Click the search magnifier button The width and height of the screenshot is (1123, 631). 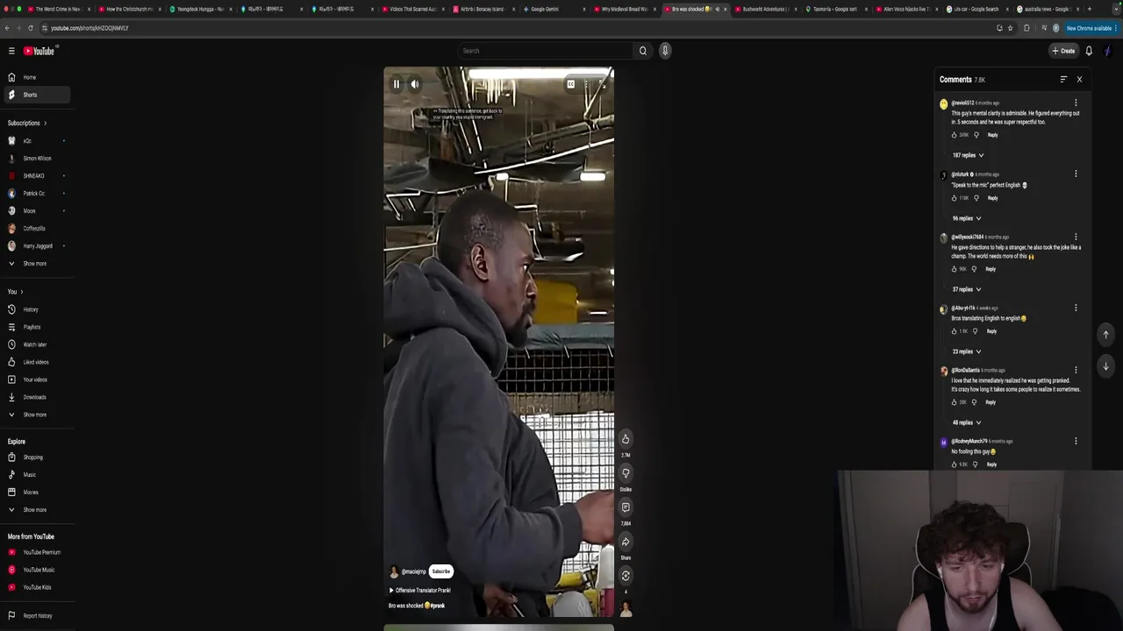point(643,51)
